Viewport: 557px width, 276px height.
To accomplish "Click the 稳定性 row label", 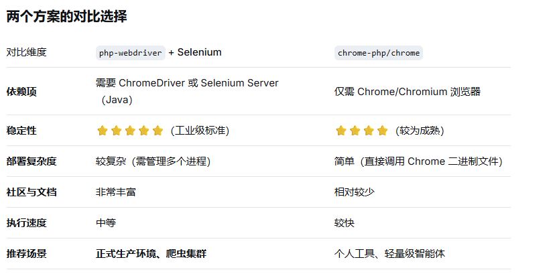I will [21, 131].
